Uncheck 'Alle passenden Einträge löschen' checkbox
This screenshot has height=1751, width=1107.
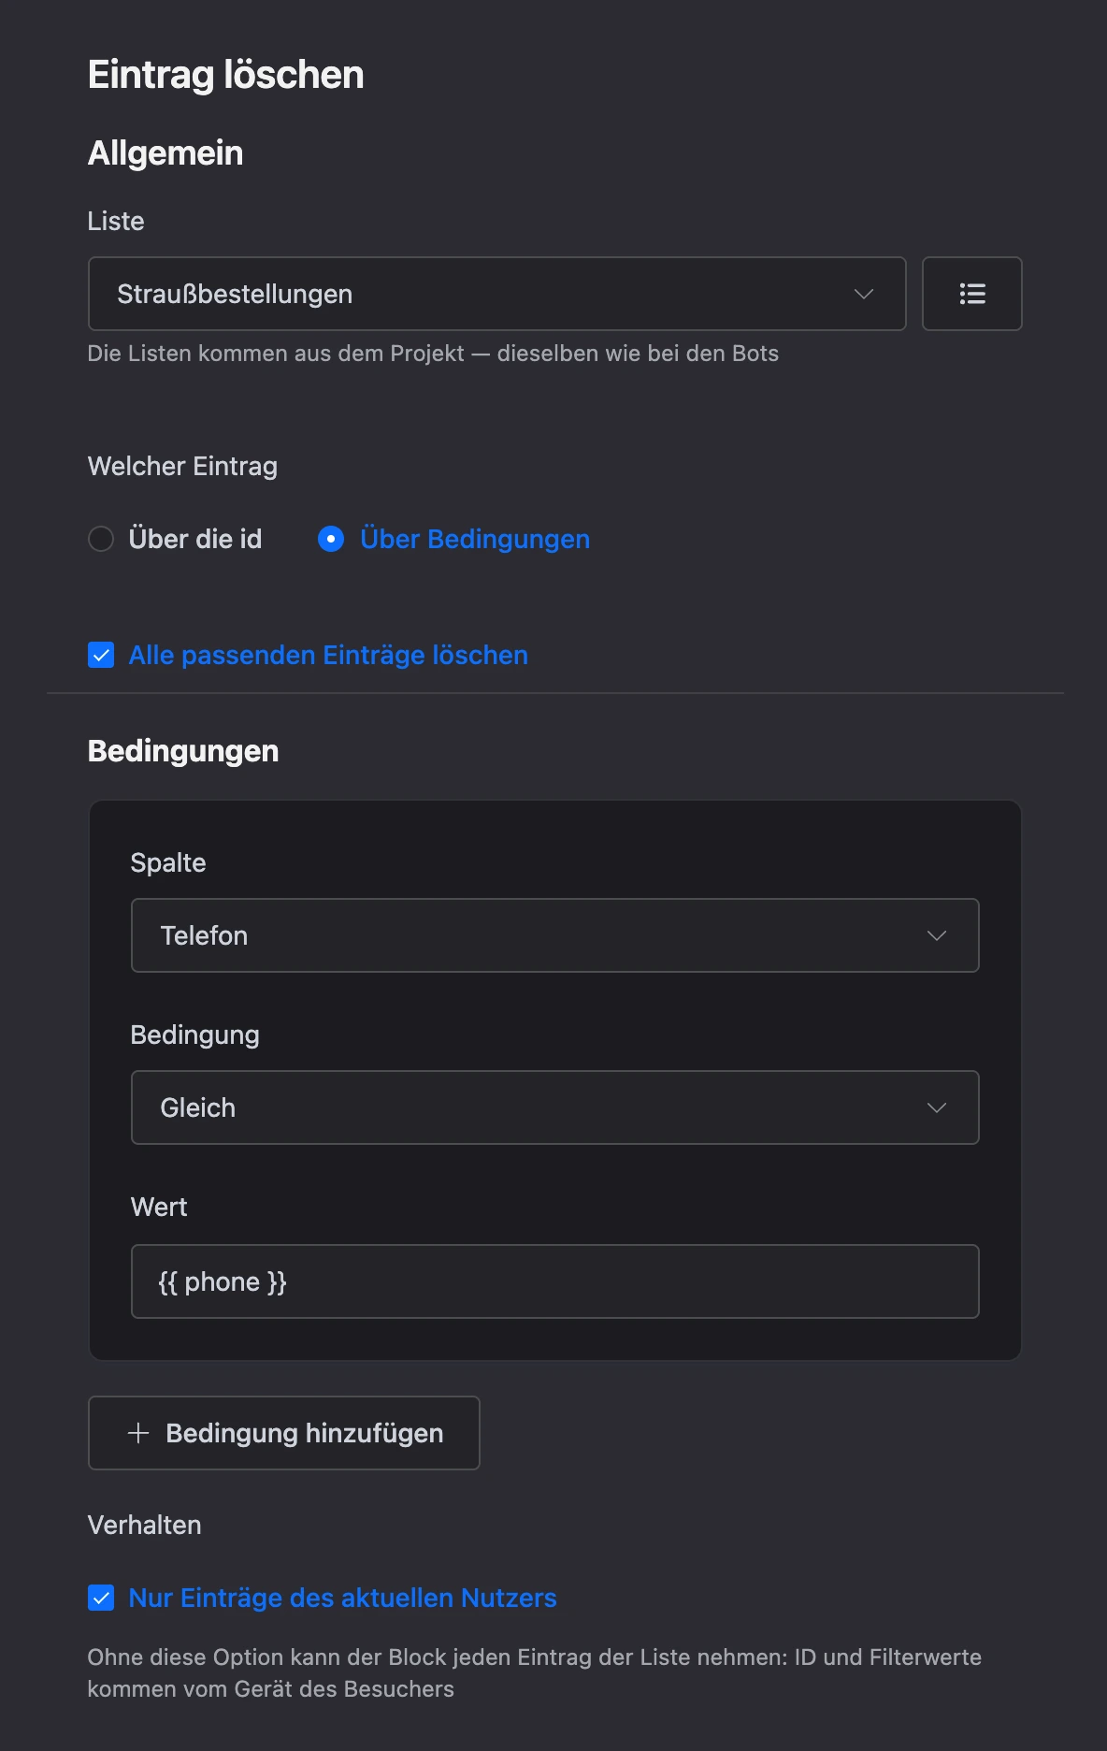101,655
